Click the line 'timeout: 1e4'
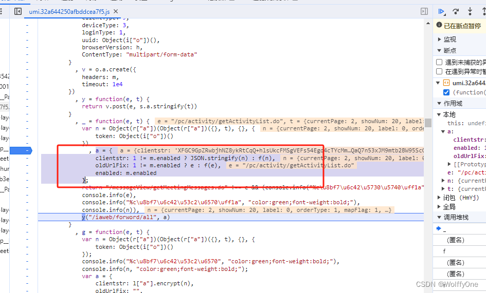The width and height of the screenshot is (486, 293). (102, 84)
